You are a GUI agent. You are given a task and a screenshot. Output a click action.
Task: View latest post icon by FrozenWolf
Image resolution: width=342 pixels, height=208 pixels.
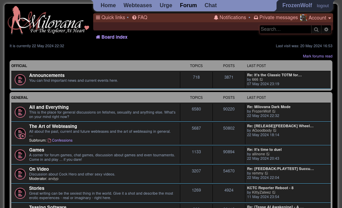(274, 111)
